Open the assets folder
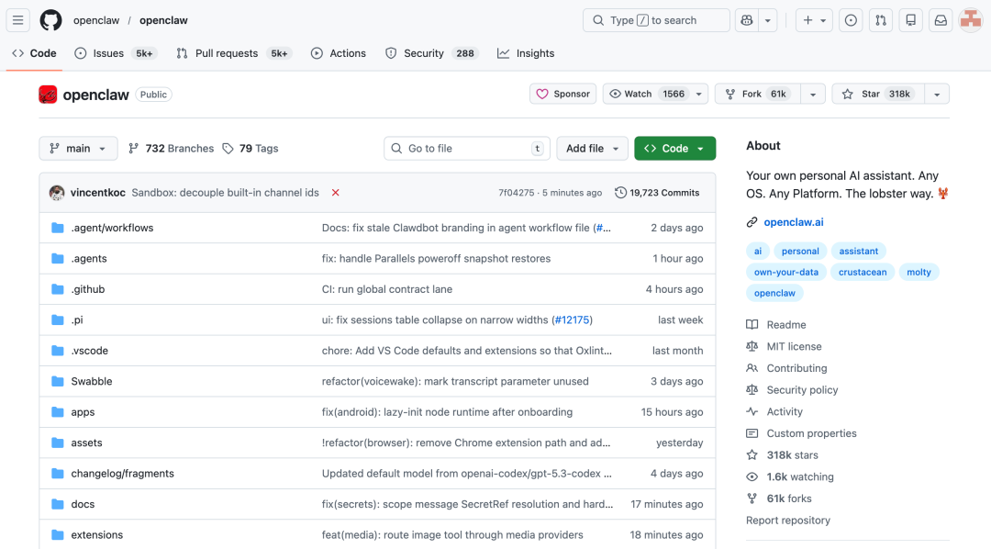 pyautogui.click(x=86, y=443)
